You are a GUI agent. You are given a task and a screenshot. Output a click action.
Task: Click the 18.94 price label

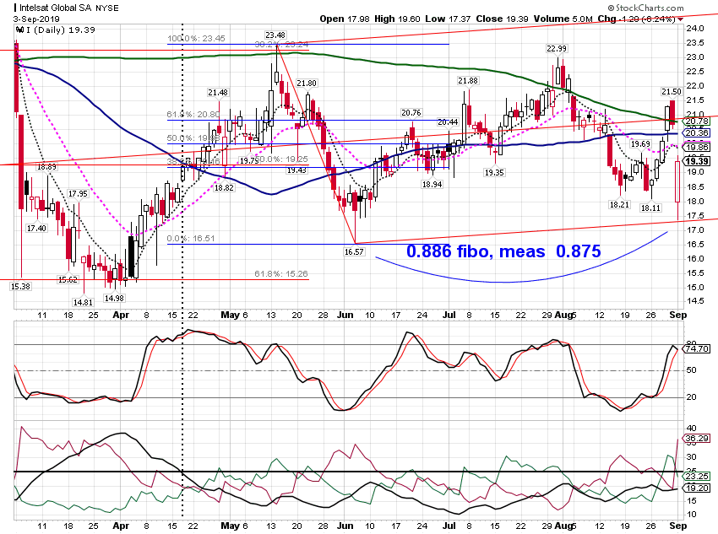click(432, 184)
